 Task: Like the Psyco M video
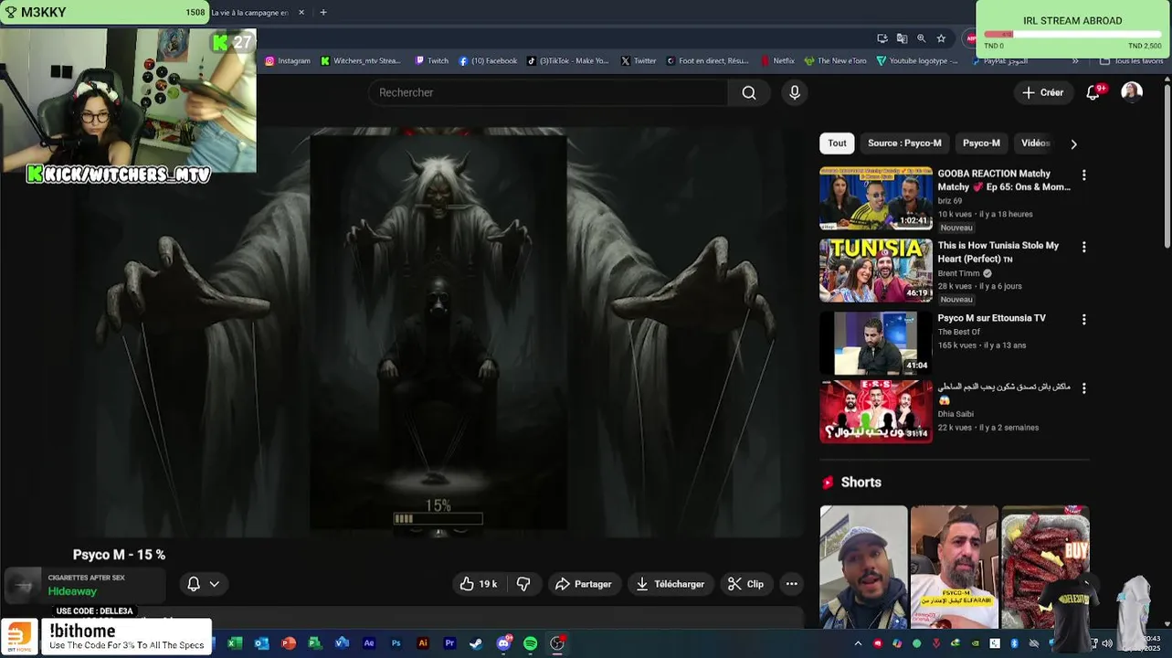(x=479, y=584)
